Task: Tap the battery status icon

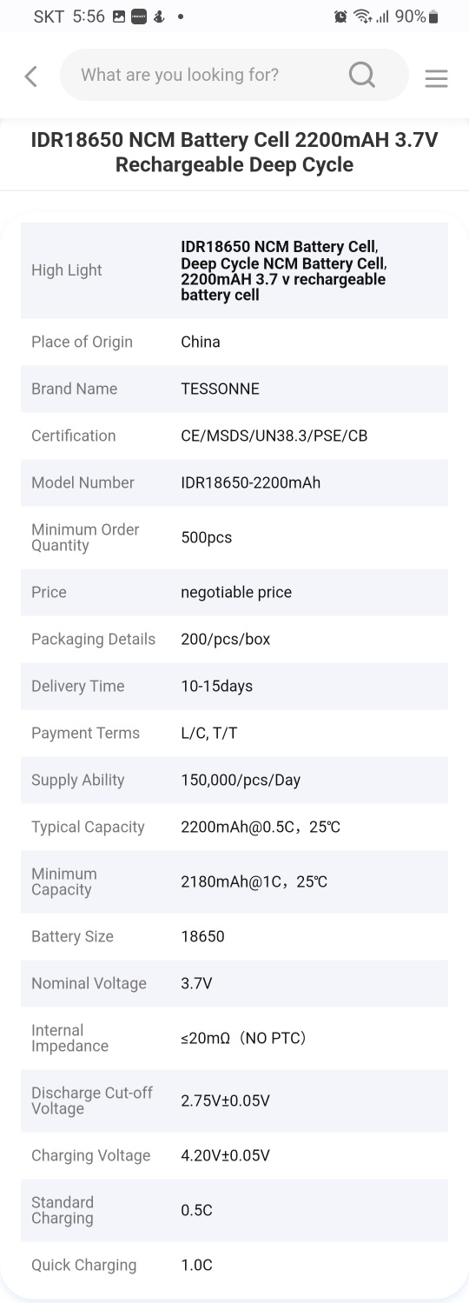Action: (434, 17)
